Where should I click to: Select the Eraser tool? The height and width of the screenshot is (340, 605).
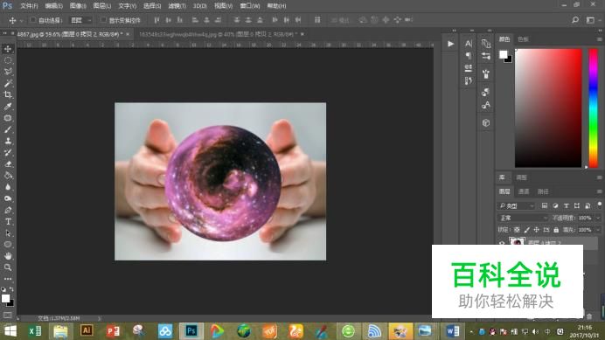point(8,164)
